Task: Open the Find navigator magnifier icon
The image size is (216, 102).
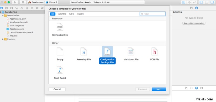Action: point(16,8)
